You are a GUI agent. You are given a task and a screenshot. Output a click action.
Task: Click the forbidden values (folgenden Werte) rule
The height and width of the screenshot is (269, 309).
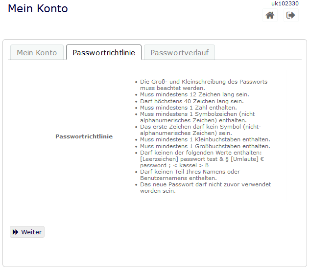click(x=201, y=159)
